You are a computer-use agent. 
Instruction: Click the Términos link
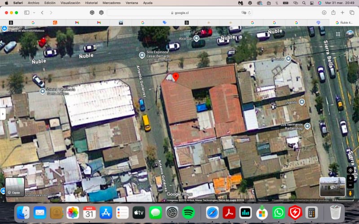[x=263, y=200]
